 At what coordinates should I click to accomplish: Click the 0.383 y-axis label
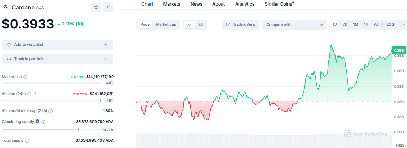pyautogui.click(x=398, y=117)
